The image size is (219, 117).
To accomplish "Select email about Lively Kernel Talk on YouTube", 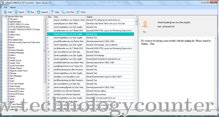I will coord(90,23).
